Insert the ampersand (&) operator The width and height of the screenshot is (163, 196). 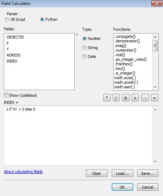pyautogui.click(x=126, y=98)
